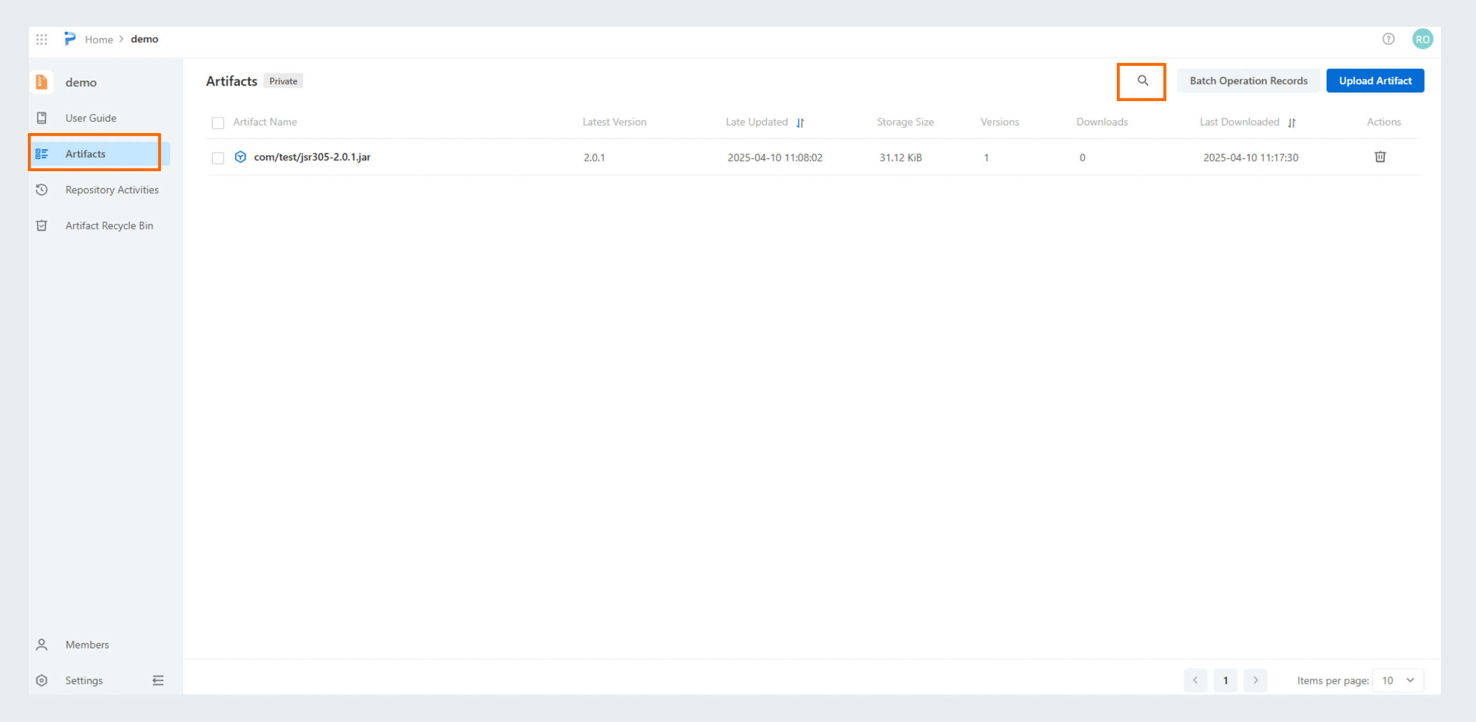The image size is (1476, 722).
Task: Select all artifacts via header checkbox
Action: [x=218, y=123]
